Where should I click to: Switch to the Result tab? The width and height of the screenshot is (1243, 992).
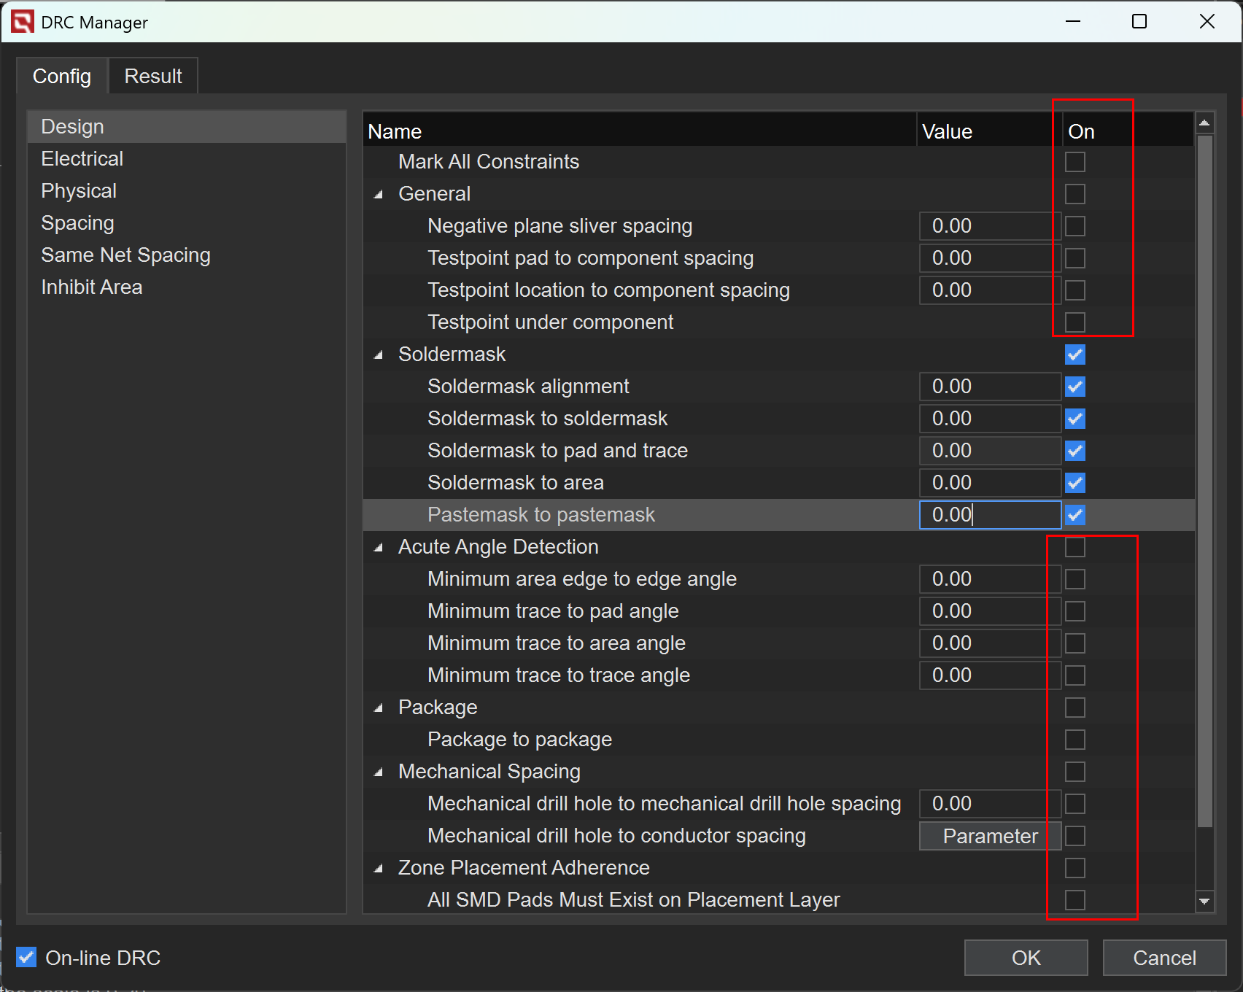(x=152, y=76)
